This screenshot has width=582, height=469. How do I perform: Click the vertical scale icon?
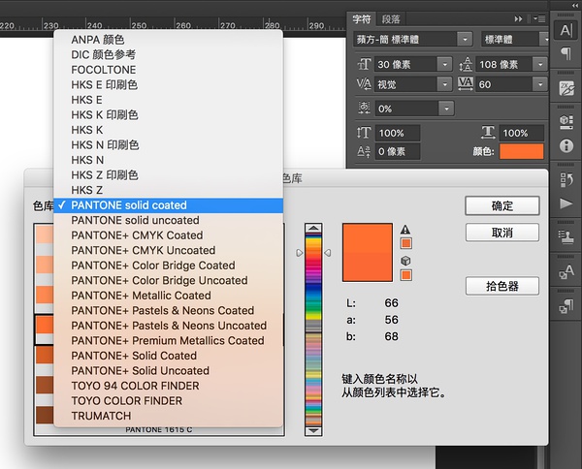(364, 133)
